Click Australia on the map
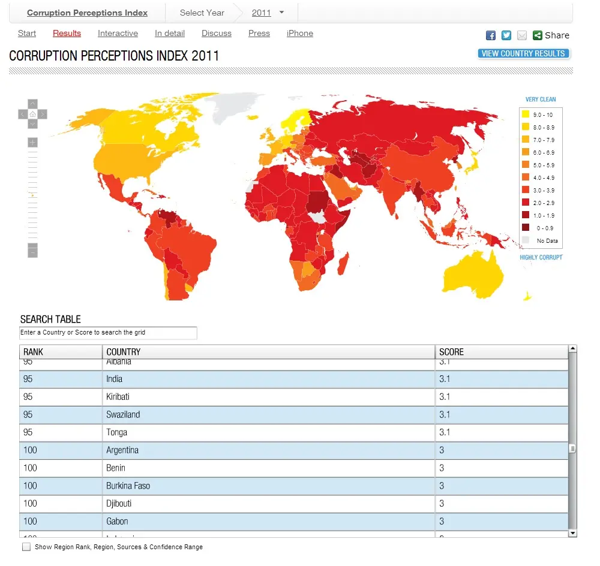 473,275
